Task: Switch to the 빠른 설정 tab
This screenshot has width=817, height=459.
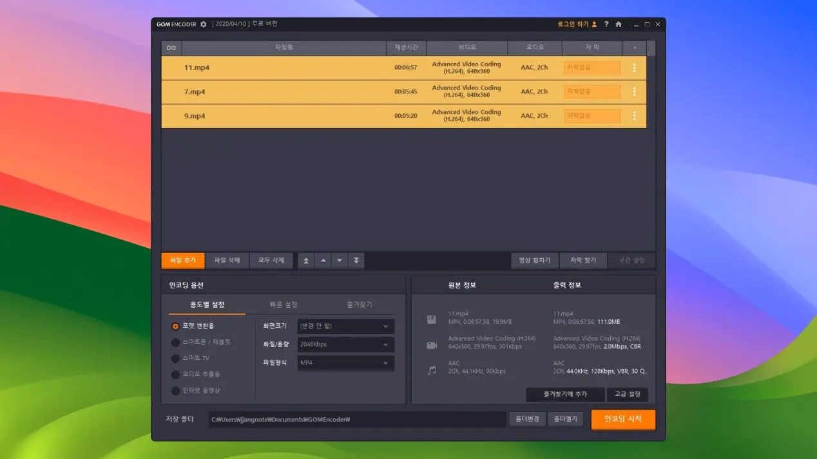Action: pos(284,304)
